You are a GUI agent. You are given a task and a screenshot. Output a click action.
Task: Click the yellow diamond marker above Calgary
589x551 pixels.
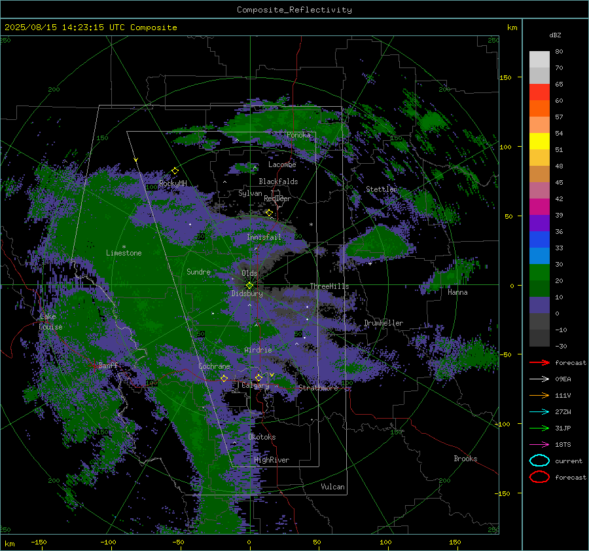259,377
